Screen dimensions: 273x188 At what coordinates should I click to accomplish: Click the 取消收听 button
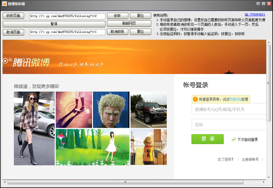pyautogui.click(x=118, y=31)
